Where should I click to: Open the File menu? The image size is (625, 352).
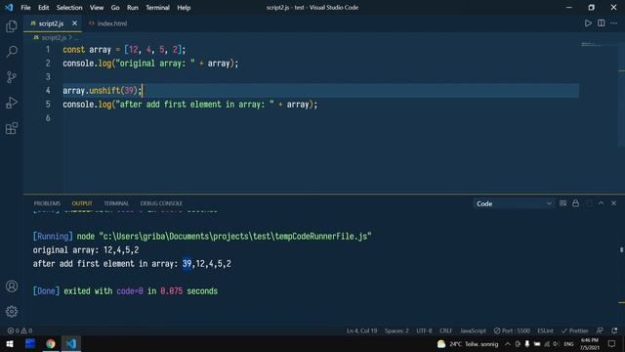(25, 8)
